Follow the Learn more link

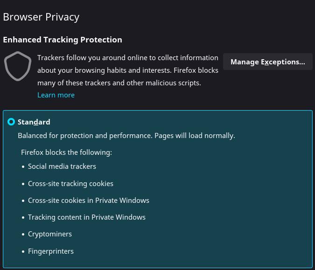click(x=56, y=95)
